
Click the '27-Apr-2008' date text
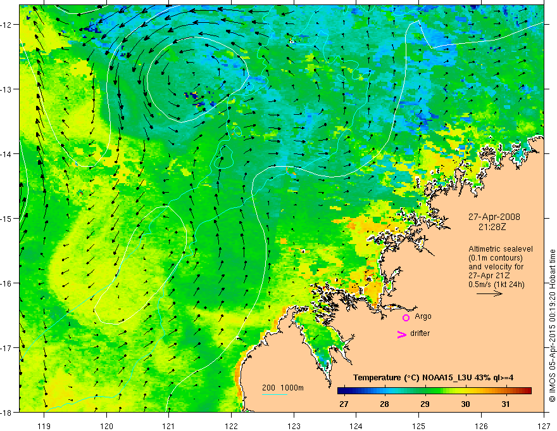(494, 217)
